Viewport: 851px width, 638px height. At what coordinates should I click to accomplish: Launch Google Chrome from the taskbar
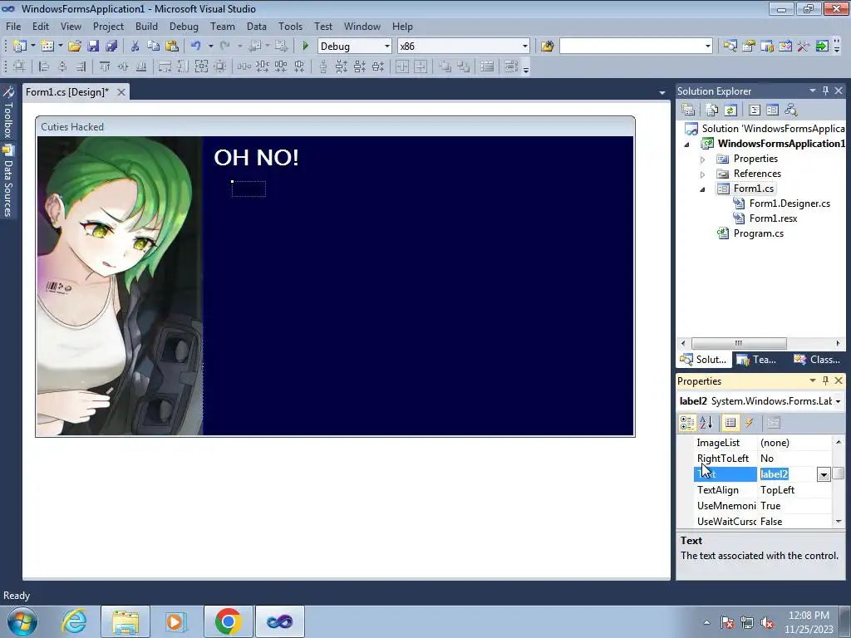(x=228, y=621)
